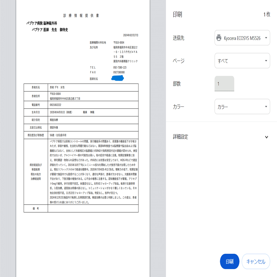The height and width of the screenshot is (277, 277).
Task: Click the down-arrow icon on the カラー selector
Action: [x=266, y=106]
